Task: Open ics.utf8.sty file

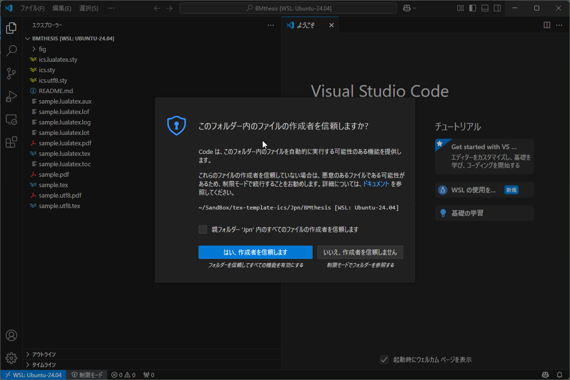Action: 152,80
